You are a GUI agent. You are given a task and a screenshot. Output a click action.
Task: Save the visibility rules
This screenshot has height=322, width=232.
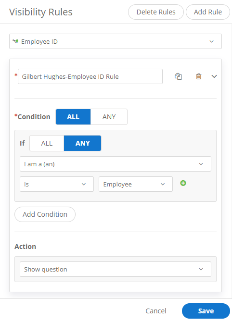point(206,310)
